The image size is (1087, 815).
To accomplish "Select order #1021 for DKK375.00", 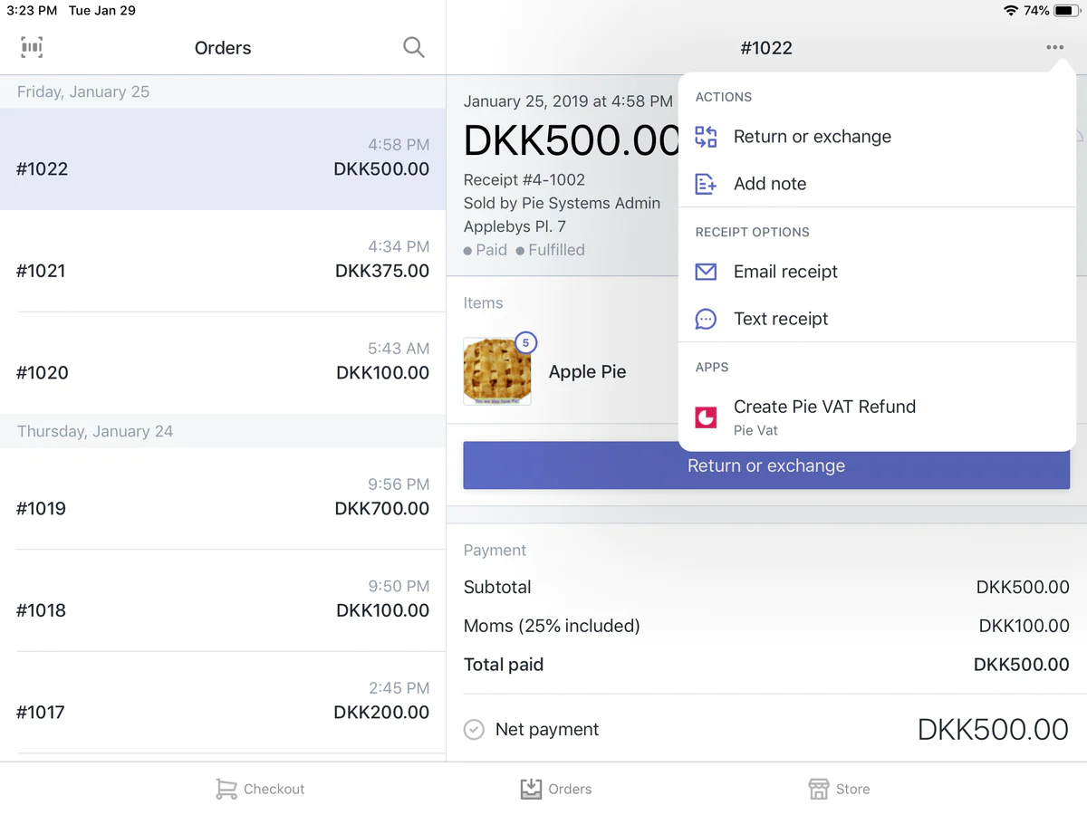I will 223,261.
